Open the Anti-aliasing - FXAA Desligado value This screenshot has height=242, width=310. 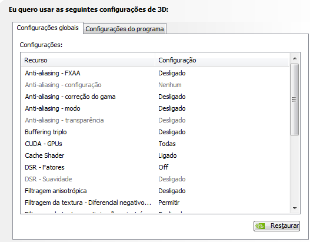(172, 73)
